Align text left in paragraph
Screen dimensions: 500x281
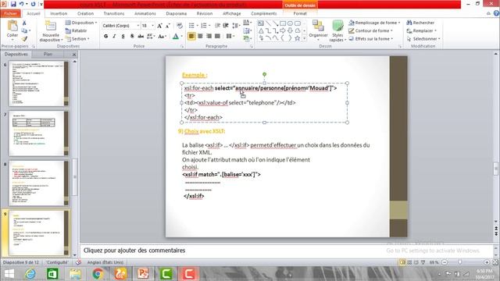191,37
